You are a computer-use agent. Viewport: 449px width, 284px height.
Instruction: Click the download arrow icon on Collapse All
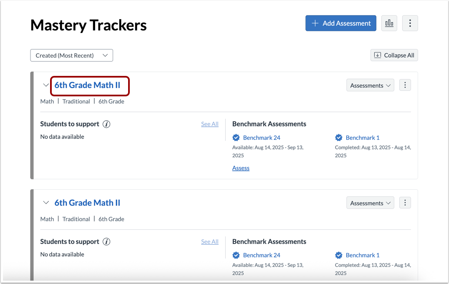coord(378,55)
